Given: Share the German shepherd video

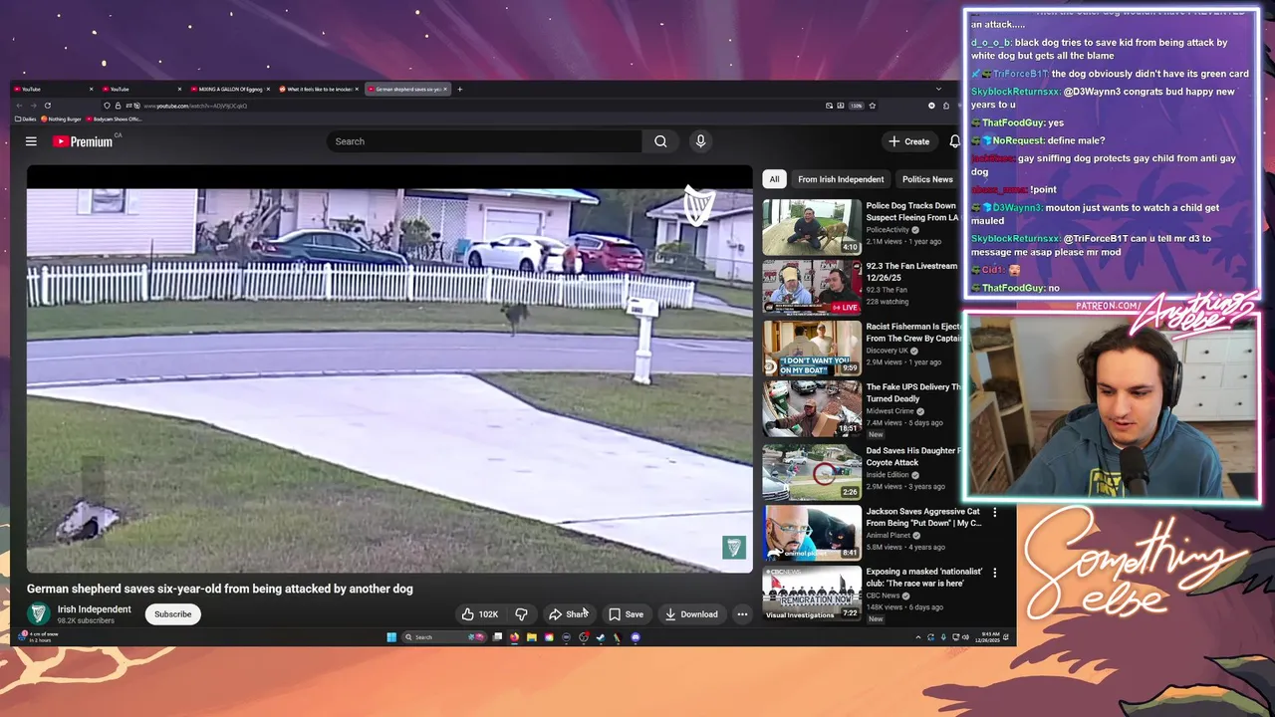Looking at the screenshot, I should coord(568,614).
